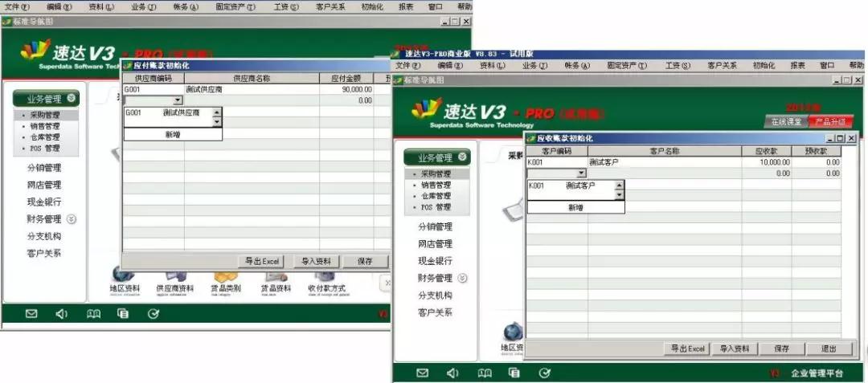
Task: Click 客户名称 column header
Action: point(665,151)
